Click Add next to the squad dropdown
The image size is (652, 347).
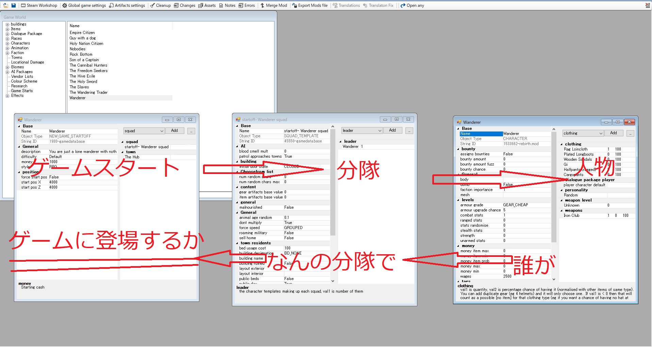point(174,131)
